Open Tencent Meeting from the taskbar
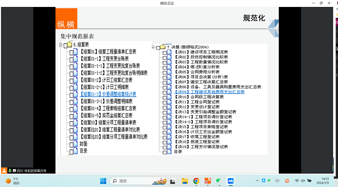This screenshot has width=338, height=187. (x=231, y=181)
